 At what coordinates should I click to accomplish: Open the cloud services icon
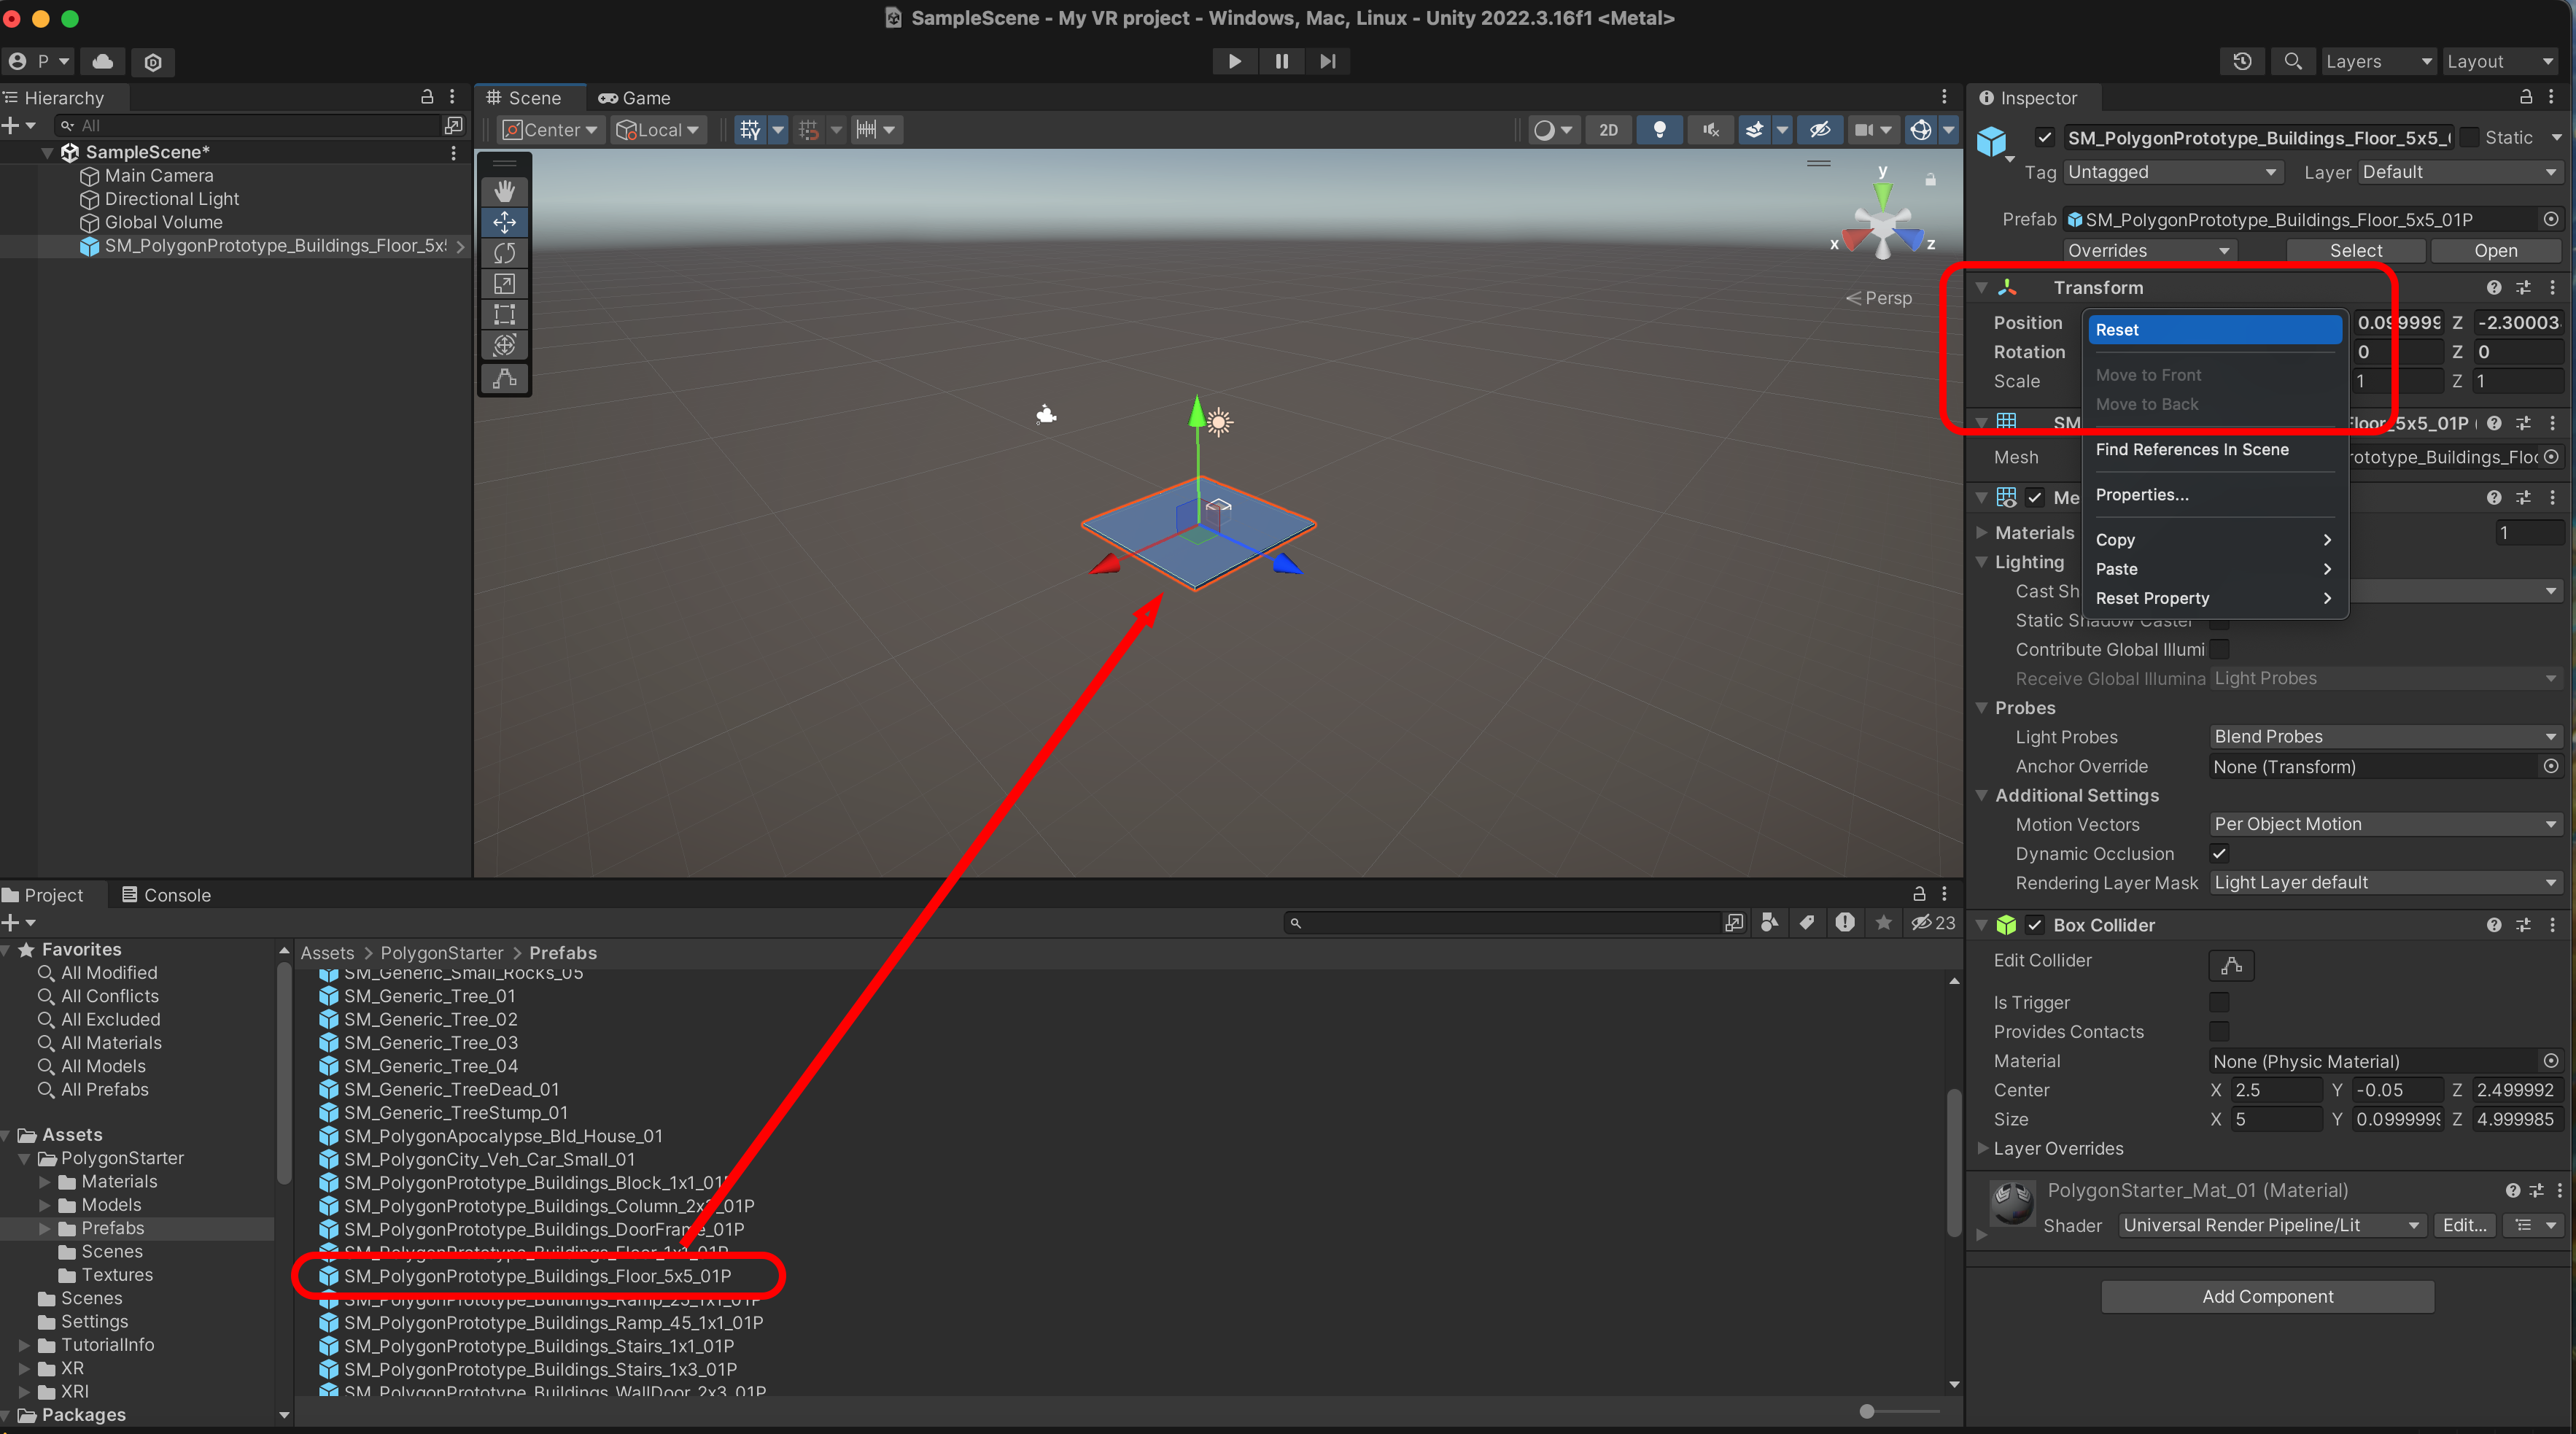point(102,61)
